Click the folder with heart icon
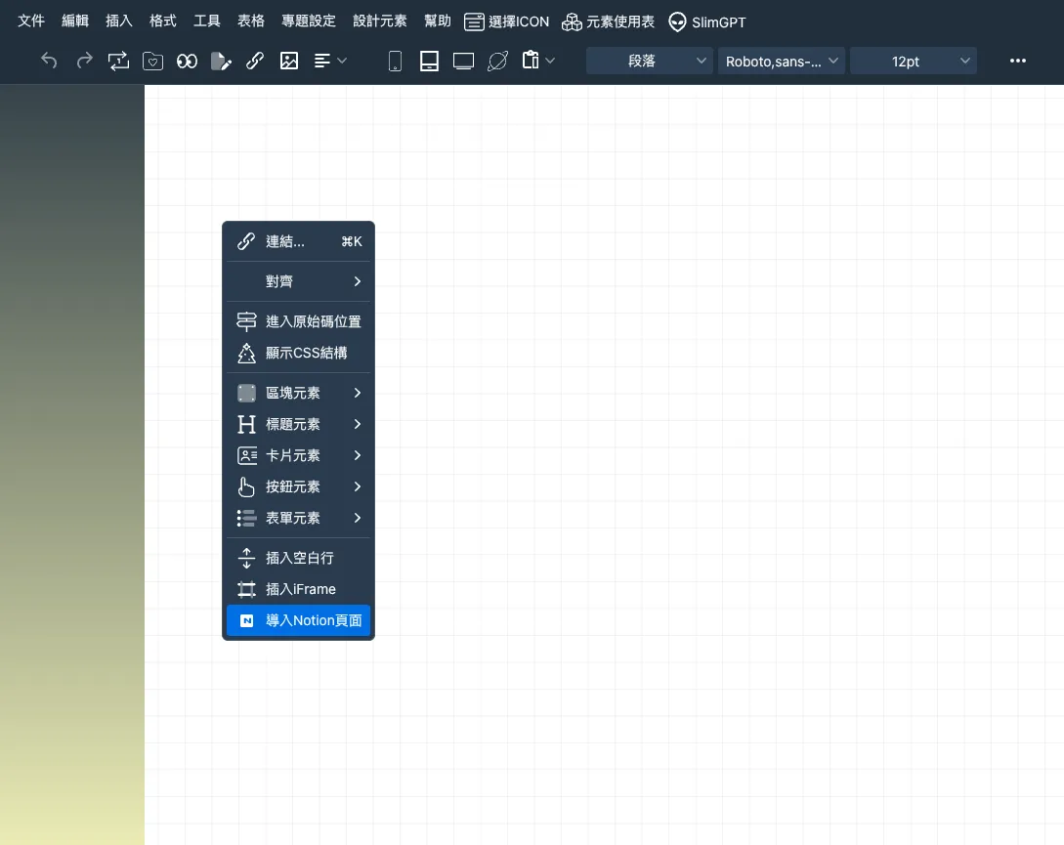 pos(152,61)
